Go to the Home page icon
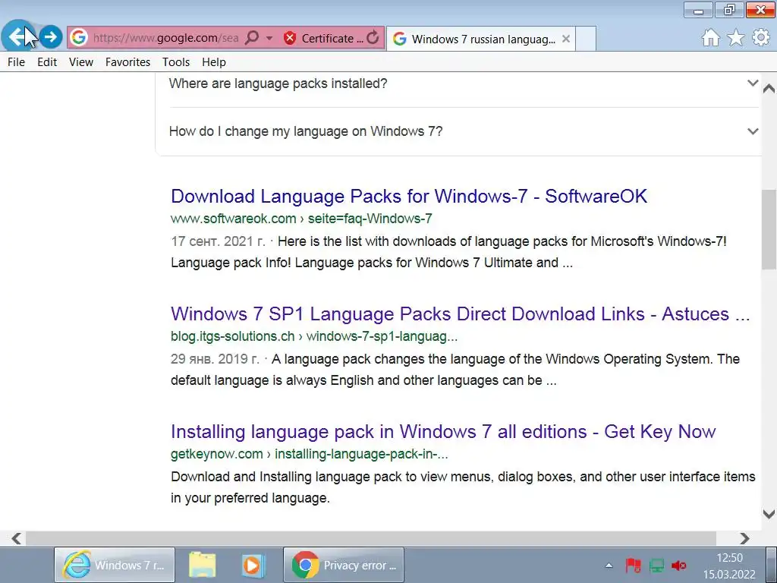 (x=710, y=37)
